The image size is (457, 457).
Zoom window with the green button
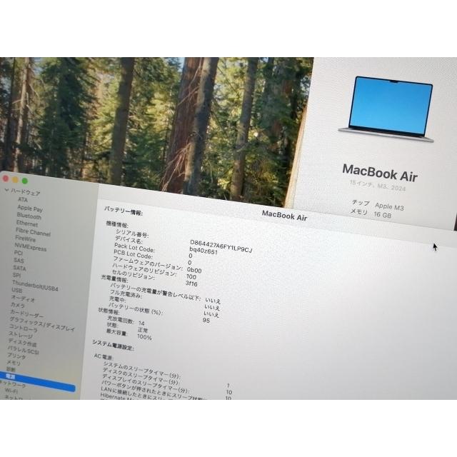25,181
